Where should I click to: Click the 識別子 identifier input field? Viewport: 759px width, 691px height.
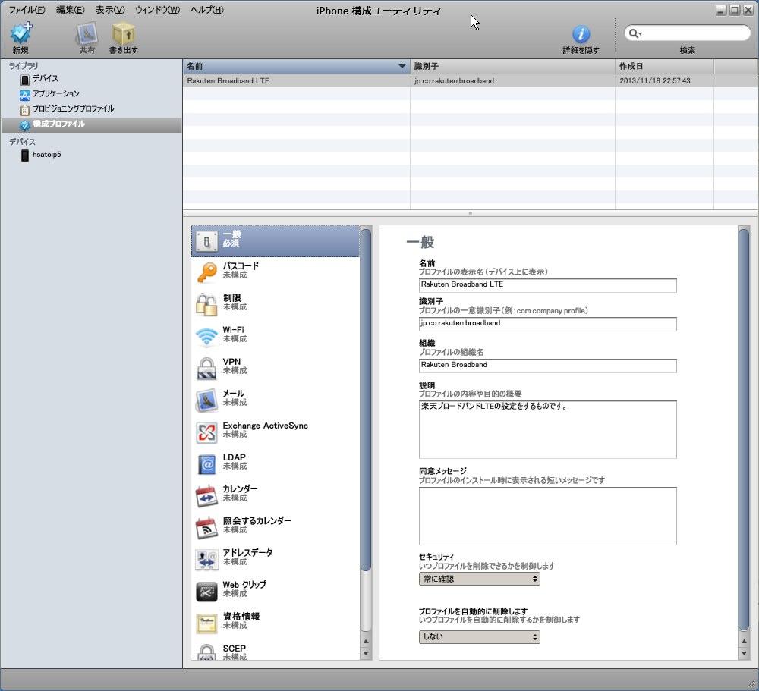coord(547,324)
